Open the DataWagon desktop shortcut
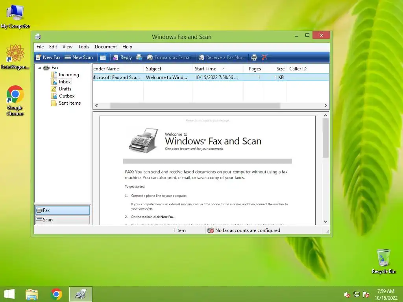403x302 pixels. click(15, 57)
